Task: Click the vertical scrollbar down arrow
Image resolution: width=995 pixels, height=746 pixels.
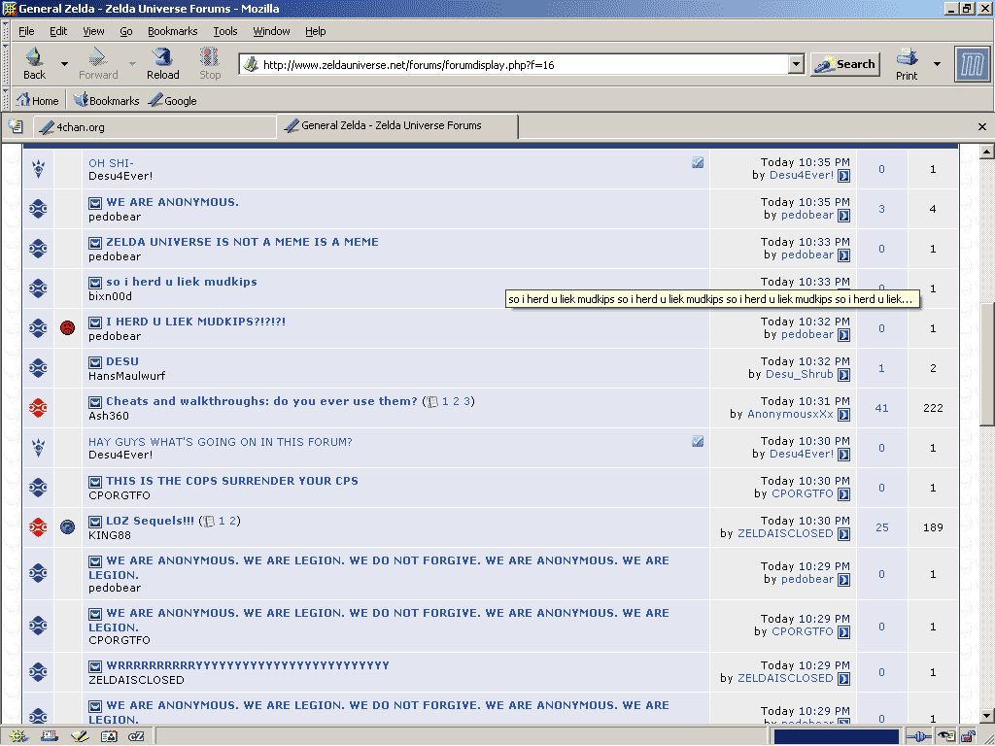Action: click(987, 716)
